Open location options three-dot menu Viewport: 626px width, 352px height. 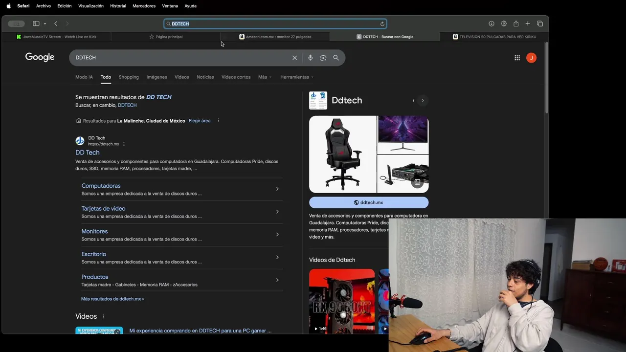coord(219,121)
